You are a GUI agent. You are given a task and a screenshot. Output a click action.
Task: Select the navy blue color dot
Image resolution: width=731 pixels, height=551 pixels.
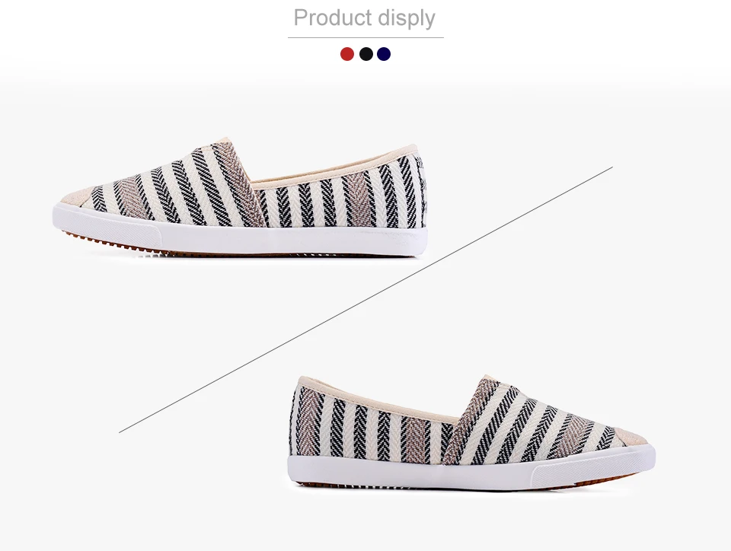pyautogui.click(x=384, y=54)
